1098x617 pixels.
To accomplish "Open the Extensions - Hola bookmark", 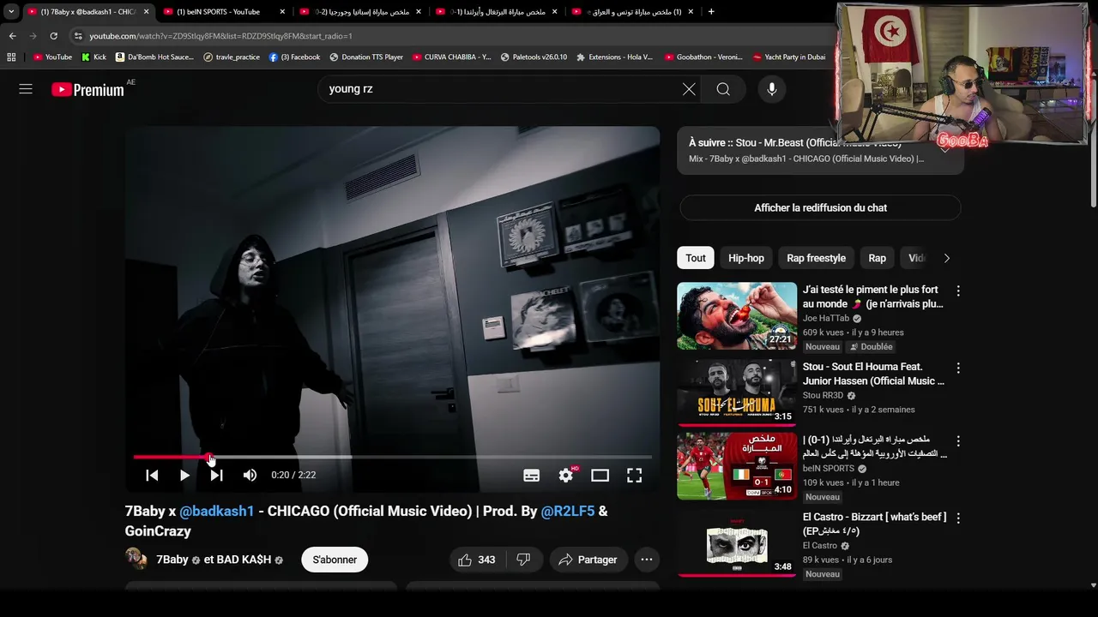I will [x=614, y=57].
